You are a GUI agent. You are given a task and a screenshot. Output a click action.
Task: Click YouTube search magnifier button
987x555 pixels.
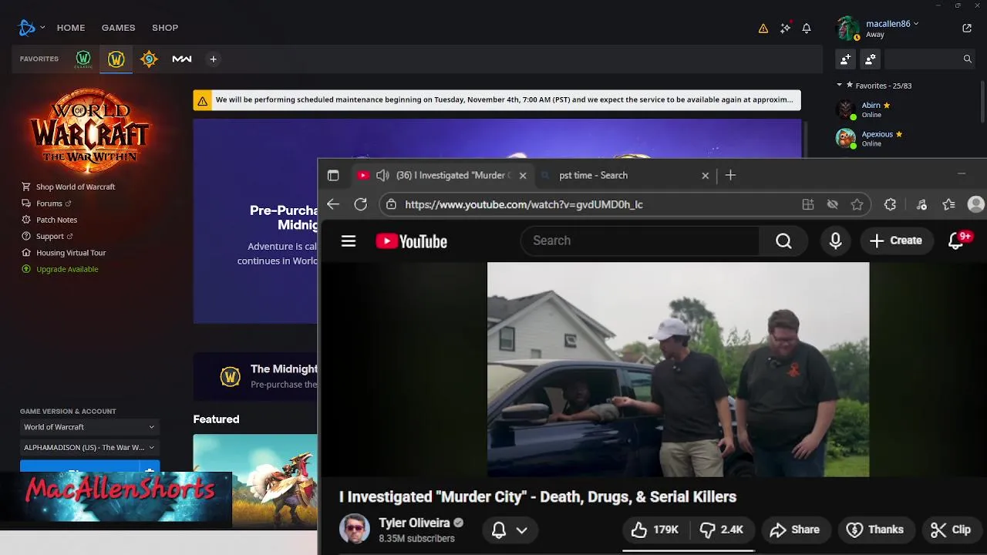point(783,241)
